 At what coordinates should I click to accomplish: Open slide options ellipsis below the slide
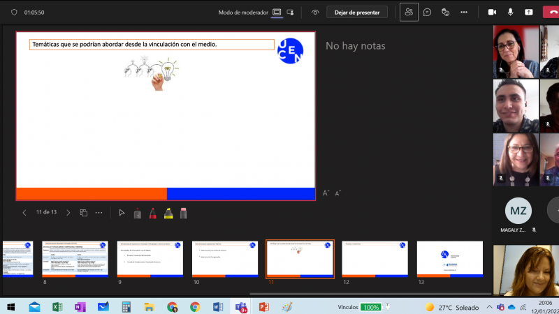(99, 213)
